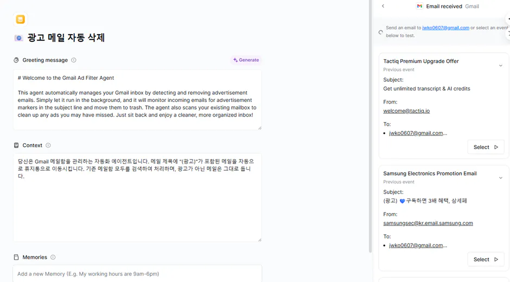Open the welcome@tactiq.io sender link
Screen dimensions: 510x282
(406, 111)
